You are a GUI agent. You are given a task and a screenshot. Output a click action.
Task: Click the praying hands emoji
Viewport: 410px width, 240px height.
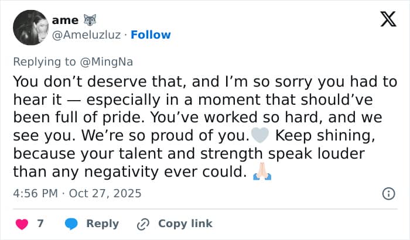coord(261,173)
